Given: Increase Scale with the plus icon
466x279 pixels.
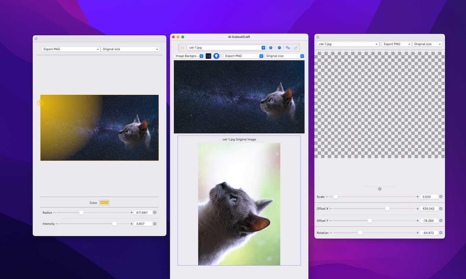Looking at the screenshot, I should point(418,197).
